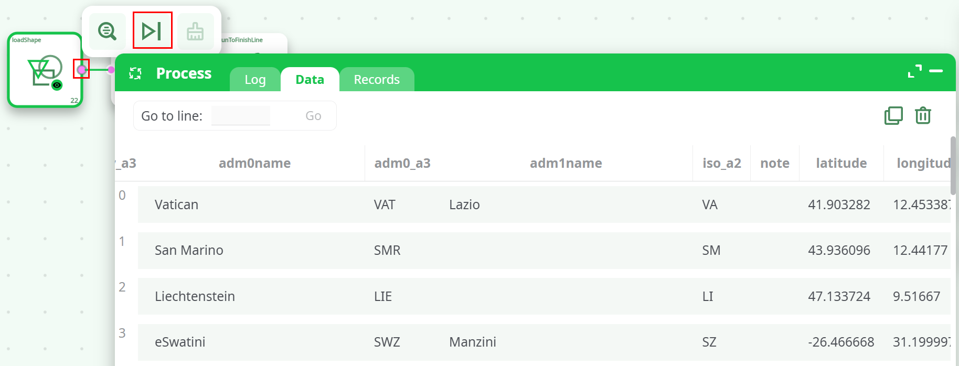959x366 pixels.
Task: Click the Process panel refresh arrows icon
Action: pos(135,73)
